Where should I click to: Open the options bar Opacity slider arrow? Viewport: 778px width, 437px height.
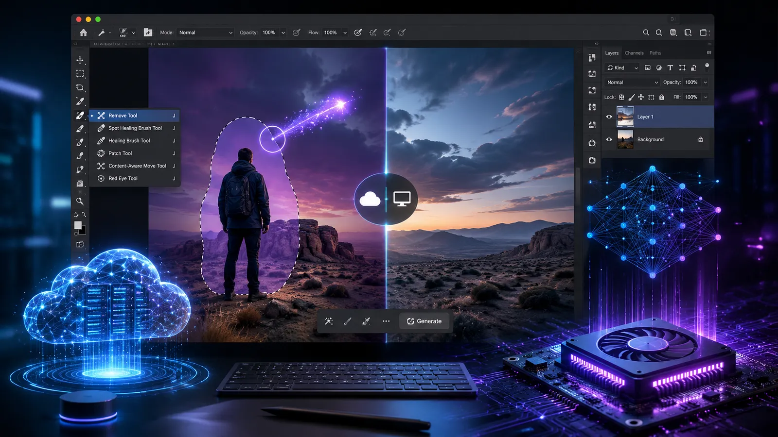coord(283,33)
